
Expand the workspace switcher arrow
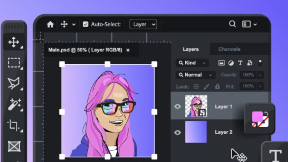[255, 24]
